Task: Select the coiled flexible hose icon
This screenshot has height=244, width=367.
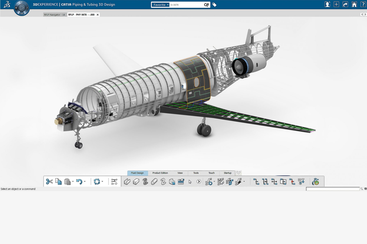Action: pos(145,181)
